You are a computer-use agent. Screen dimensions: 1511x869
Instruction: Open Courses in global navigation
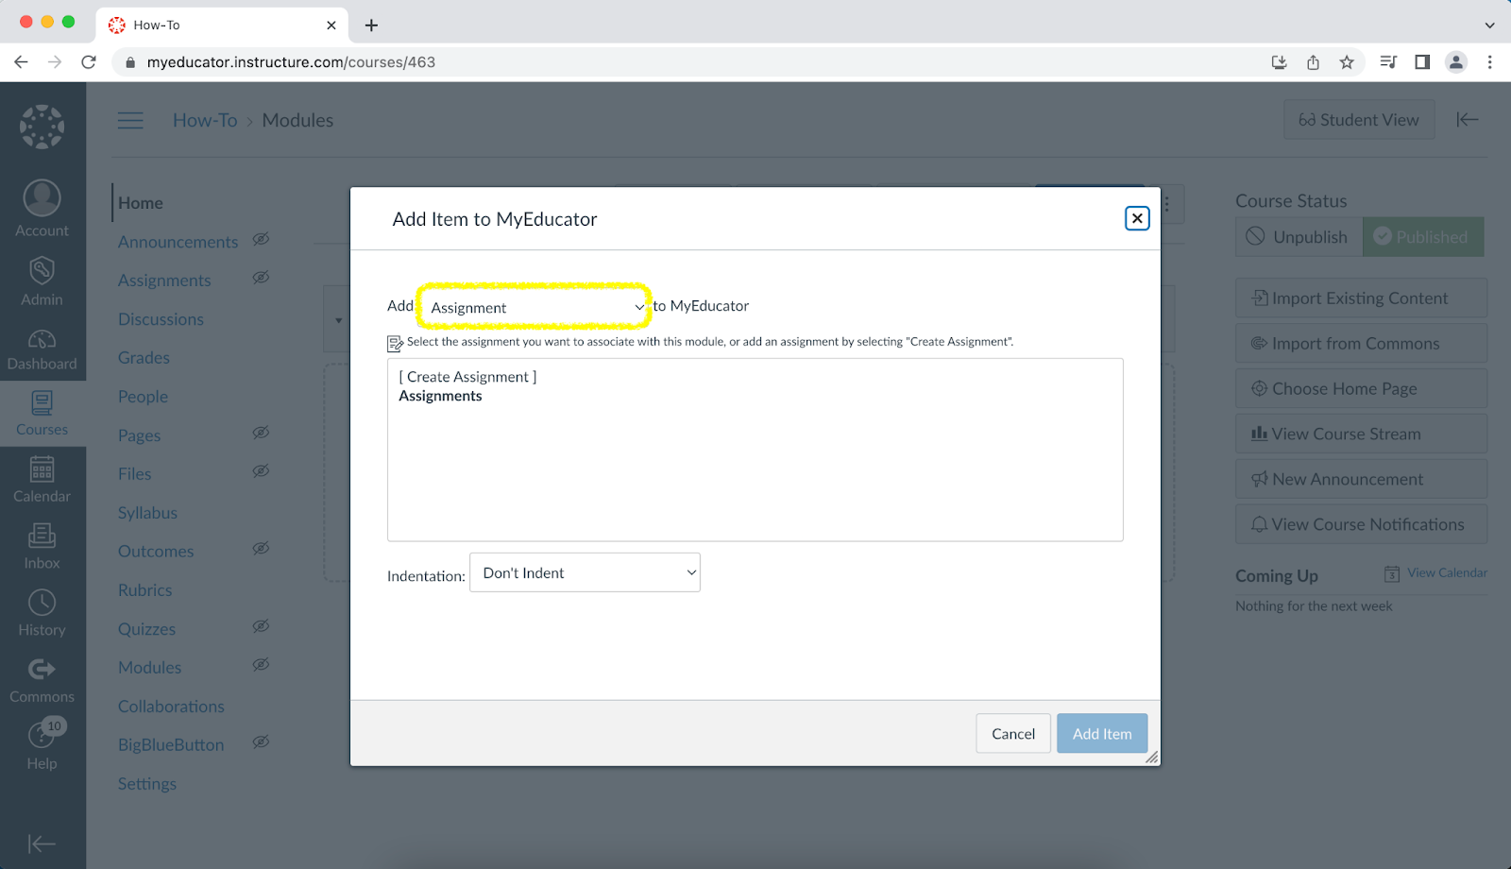coord(42,414)
